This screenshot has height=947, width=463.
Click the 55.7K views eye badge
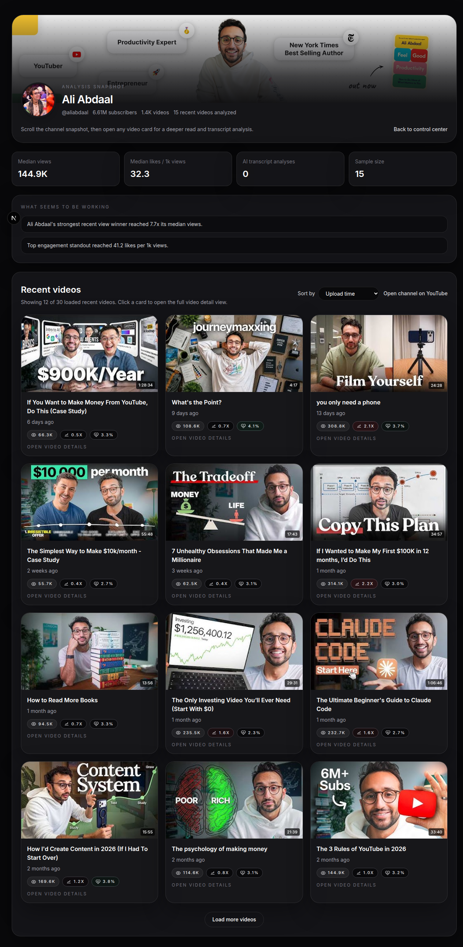[42, 584]
